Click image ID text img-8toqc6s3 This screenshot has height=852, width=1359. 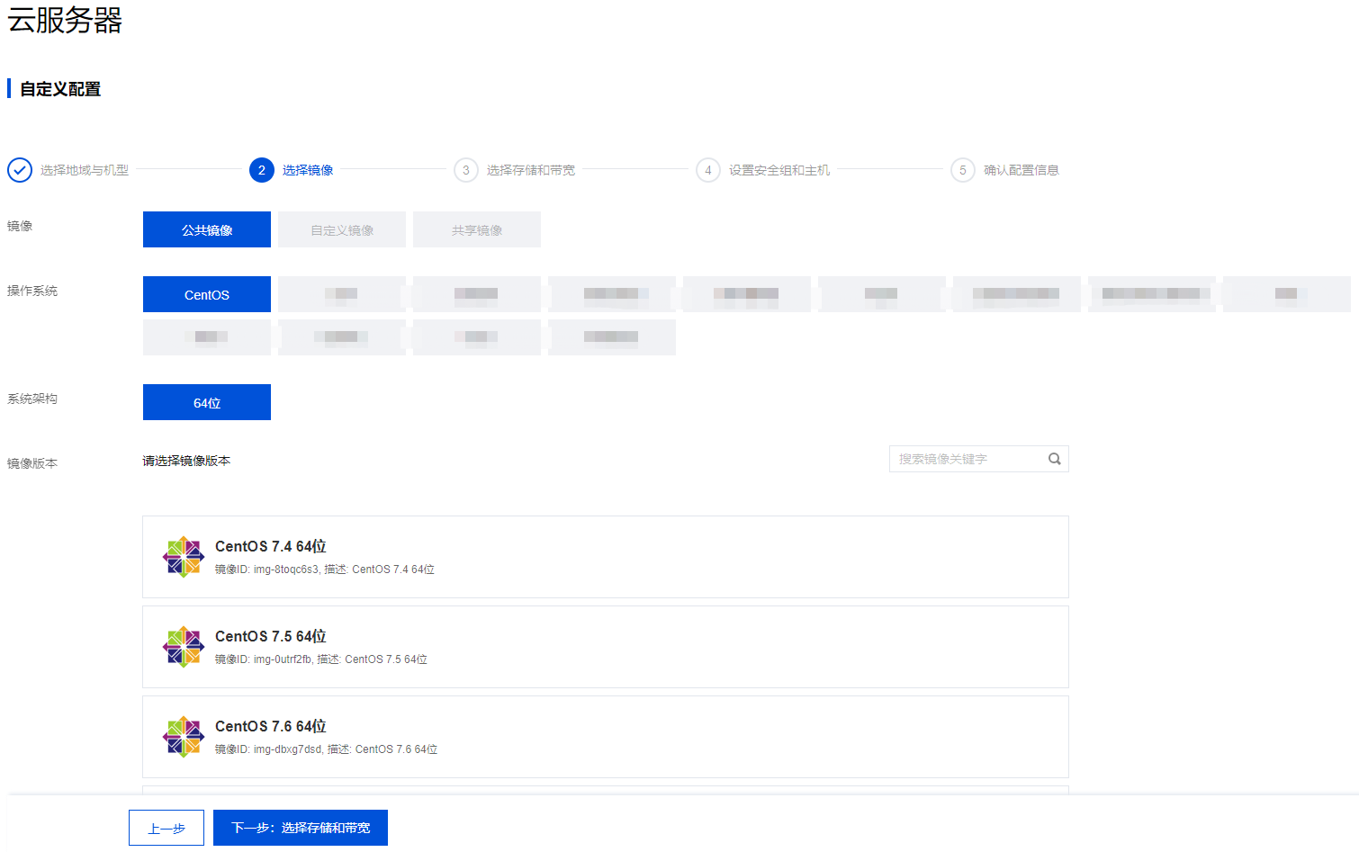pyautogui.click(x=286, y=569)
